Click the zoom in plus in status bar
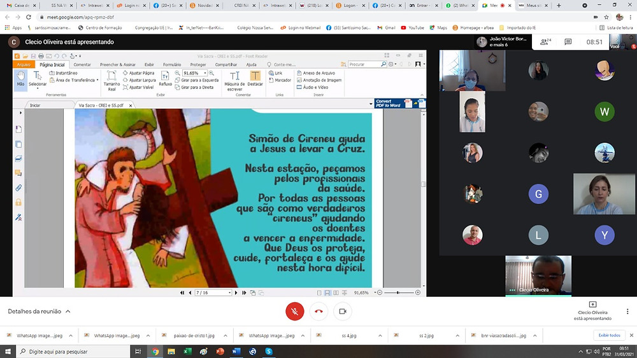The width and height of the screenshot is (637, 358). 418,293
